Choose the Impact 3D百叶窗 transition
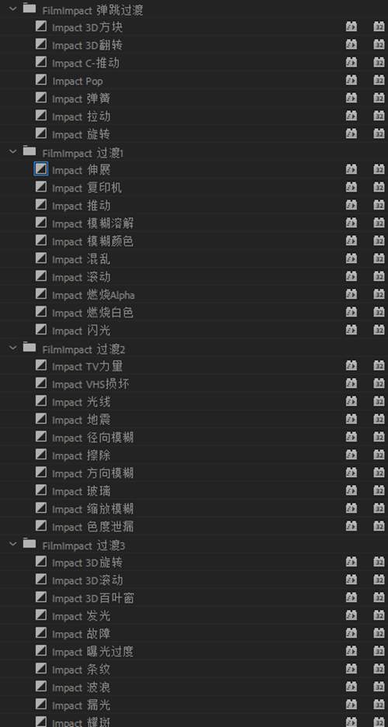This screenshot has height=727, width=388. coord(92,598)
